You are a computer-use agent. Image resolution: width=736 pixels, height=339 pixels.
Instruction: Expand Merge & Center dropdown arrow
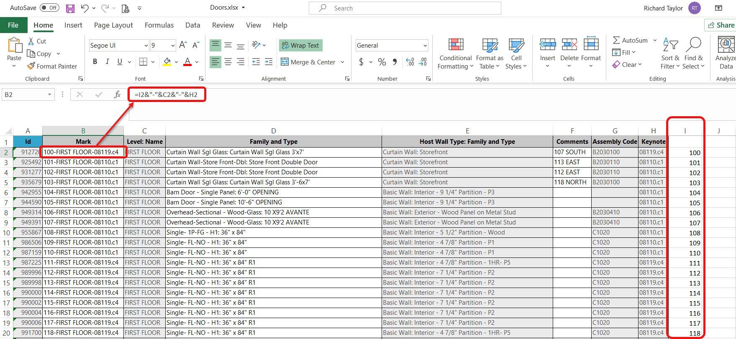[x=342, y=62]
